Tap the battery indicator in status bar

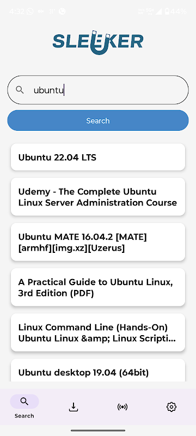tap(167, 11)
